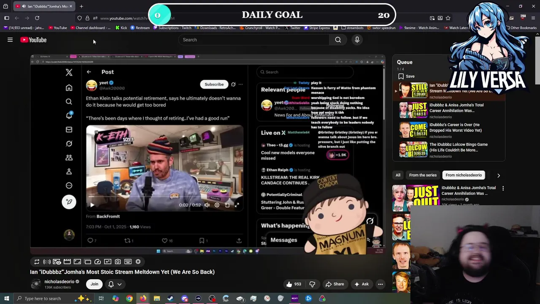Like the video with 953 likes
540x304 pixels.
pyautogui.click(x=294, y=284)
